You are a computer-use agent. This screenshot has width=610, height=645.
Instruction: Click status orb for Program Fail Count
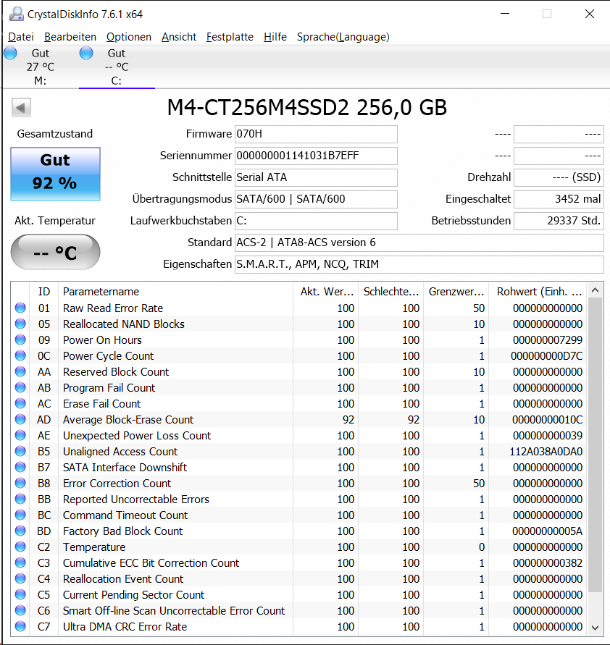(x=20, y=387)
